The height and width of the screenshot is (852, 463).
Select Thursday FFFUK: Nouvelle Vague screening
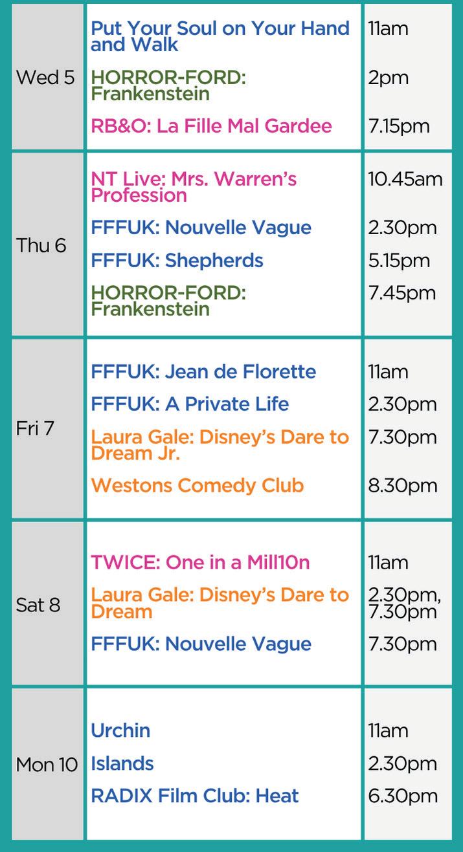click(x=201, y=228)
